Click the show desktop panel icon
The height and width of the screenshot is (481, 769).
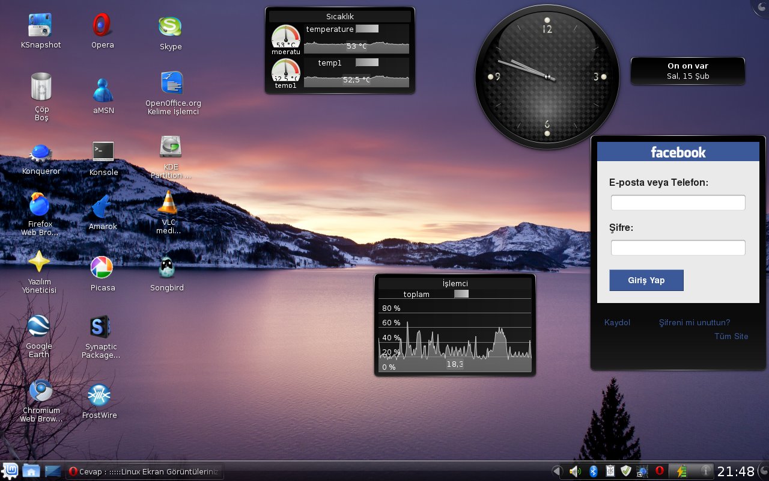pos(53,471)
